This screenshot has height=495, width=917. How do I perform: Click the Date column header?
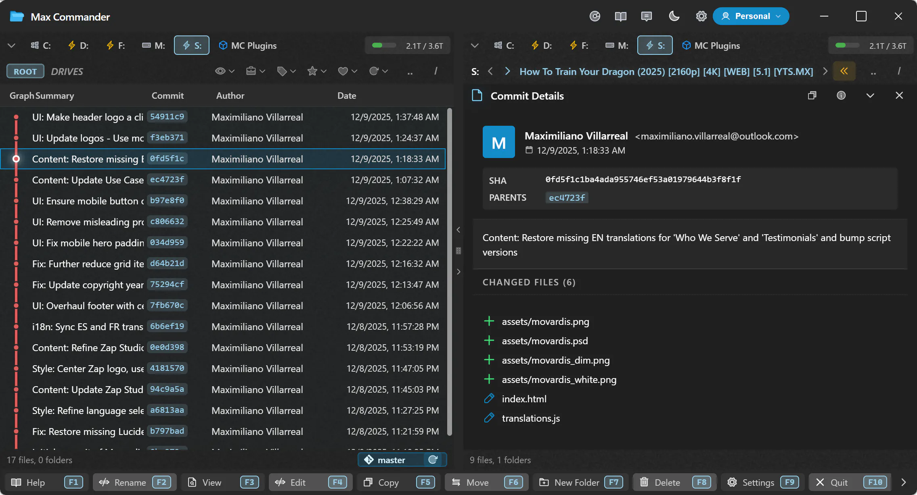pos(347,96)
